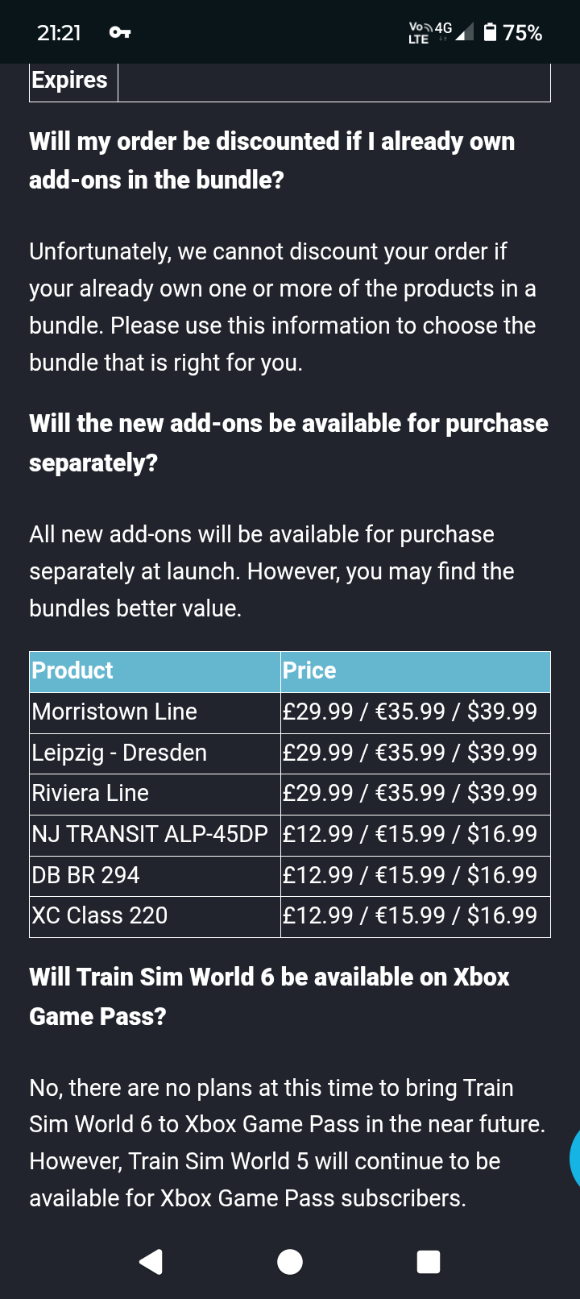Tap the VPN key status icon

120,32
